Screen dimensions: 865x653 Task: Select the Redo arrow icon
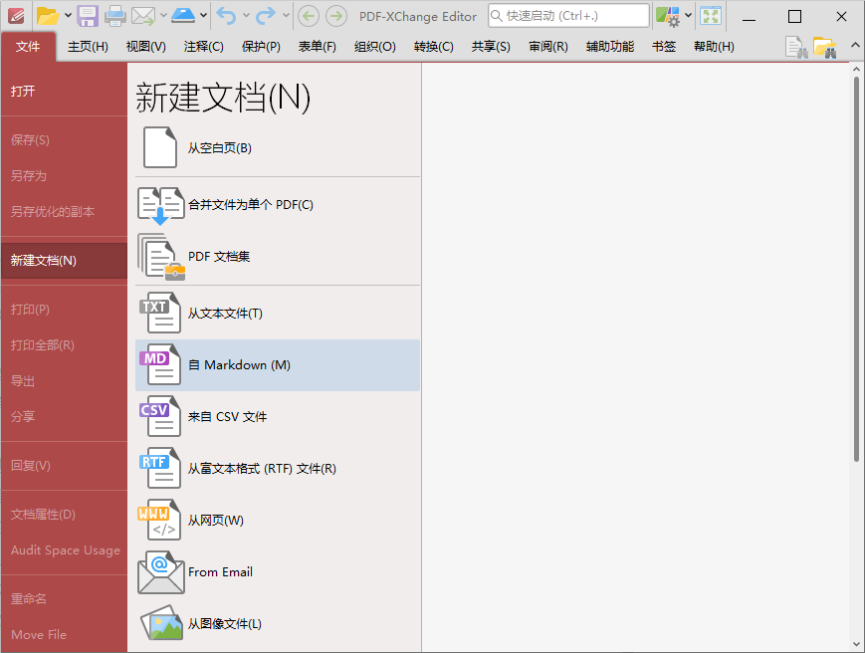click(x=267, y=16)
